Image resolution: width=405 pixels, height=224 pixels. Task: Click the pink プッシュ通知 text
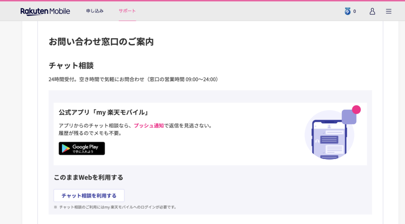tap(149, 126)
